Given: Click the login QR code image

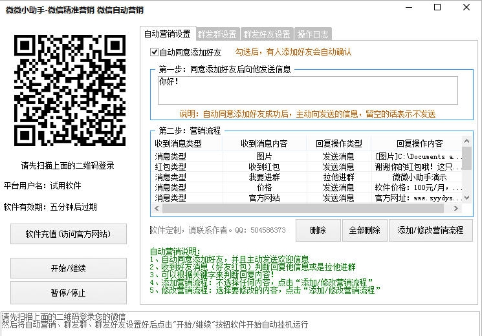Looking at the screenshot, I should click(x=70, y=90).
